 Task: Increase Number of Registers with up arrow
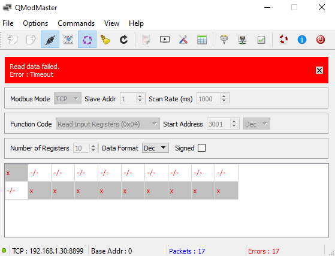pos(93,146)
